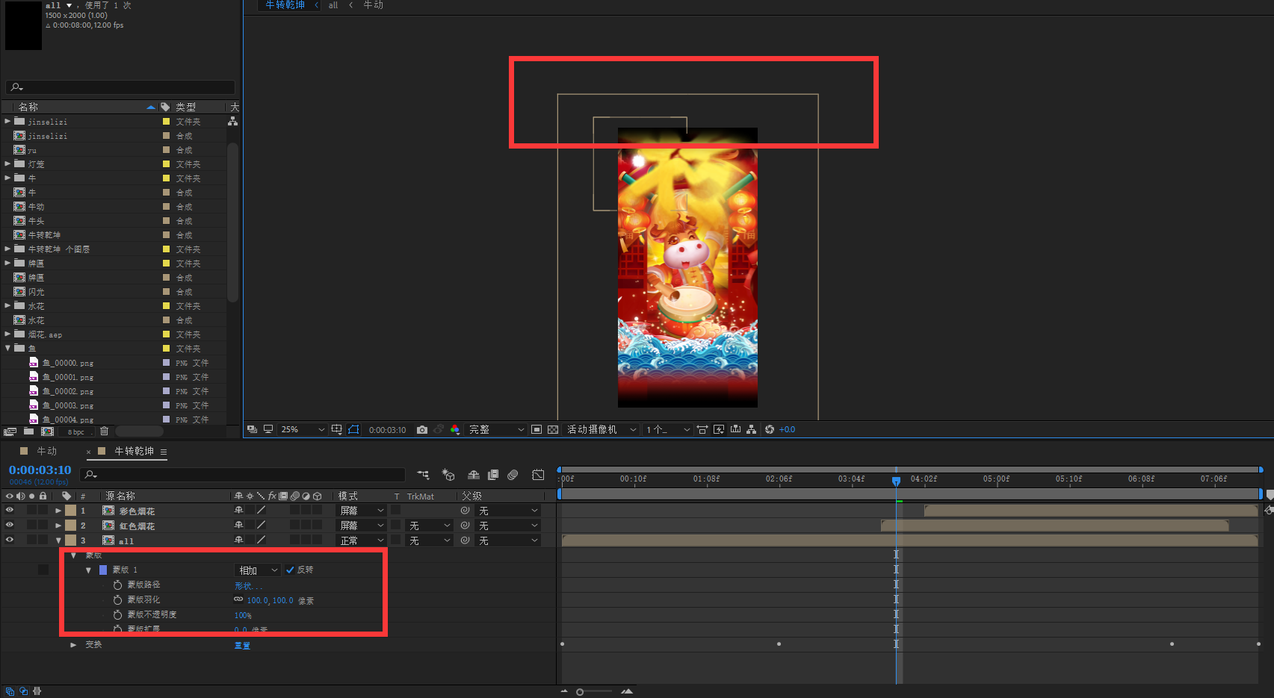Click the 重置 transform reset link
The height and width of the screenshot is (698, 1274).
pyautogui.click(x=242, y=645)
